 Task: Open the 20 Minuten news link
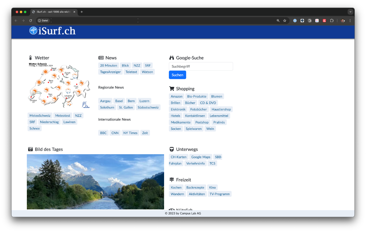click(109, 66)
